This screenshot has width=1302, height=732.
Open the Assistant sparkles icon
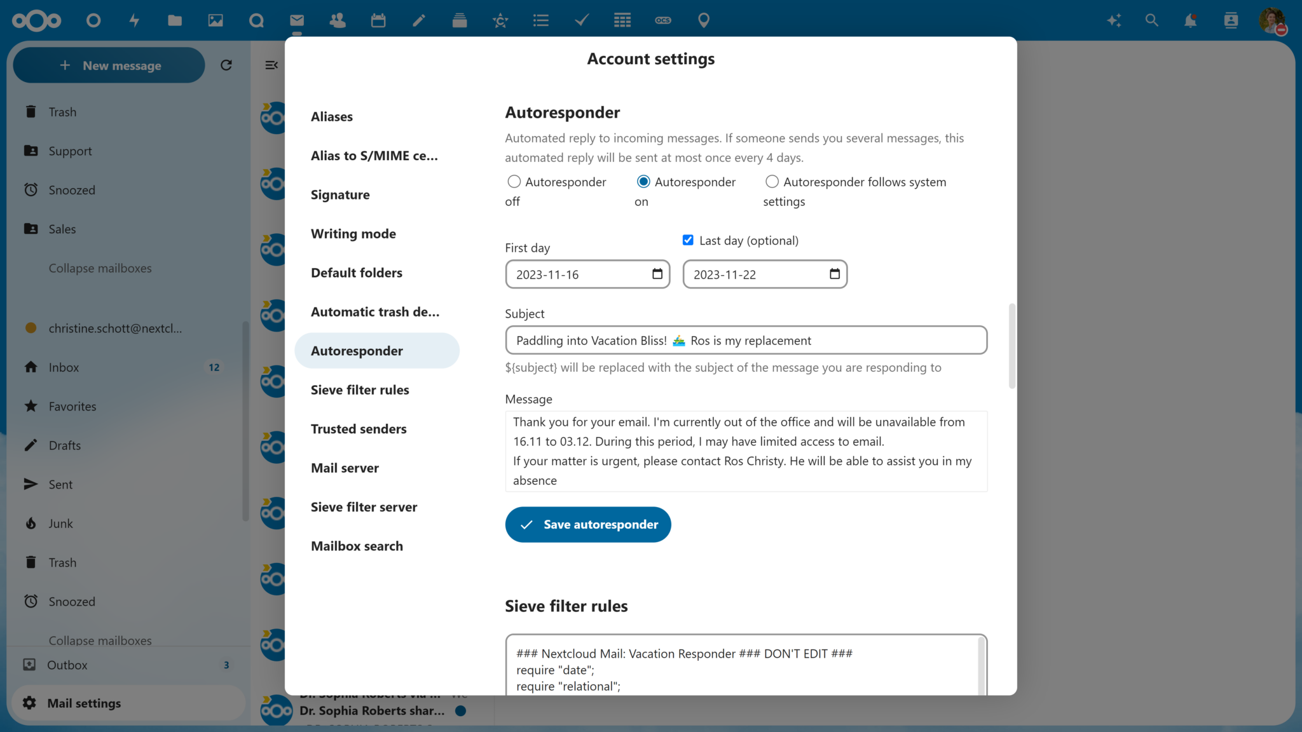point(1113,20)
